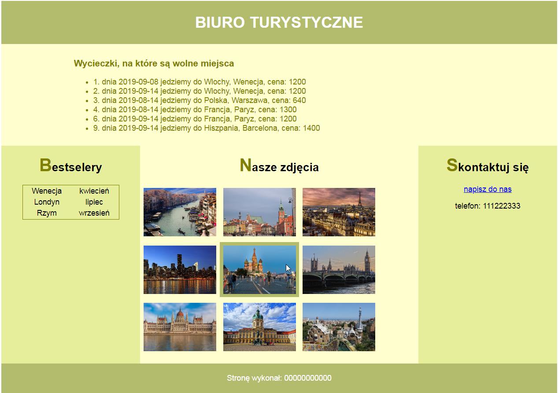Select the London Big Ben photo
Viewport: 558px width, 393px height.
point(339,270)
